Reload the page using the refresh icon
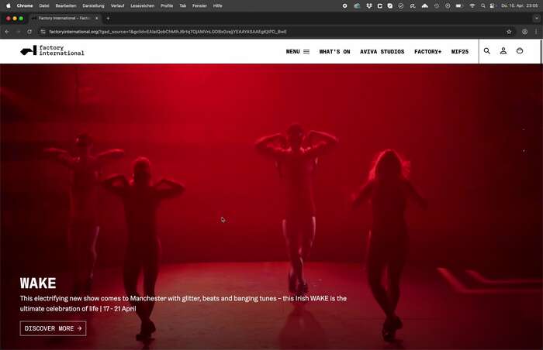Image resolution: width=543 pixels, height=350 pixels. pos(29,32)
